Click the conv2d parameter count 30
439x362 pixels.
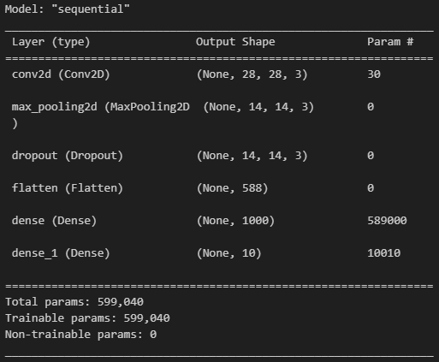[x=374, y=74]
